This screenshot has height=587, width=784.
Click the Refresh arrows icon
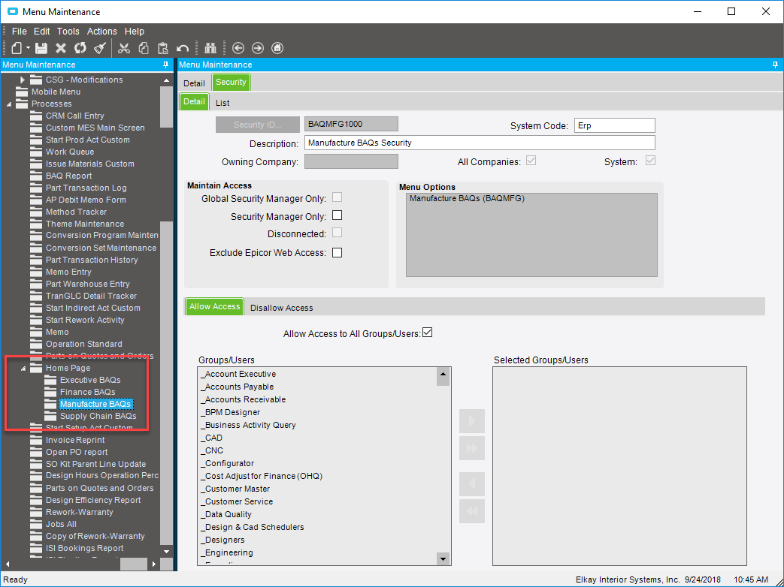[x=80, y=48]
